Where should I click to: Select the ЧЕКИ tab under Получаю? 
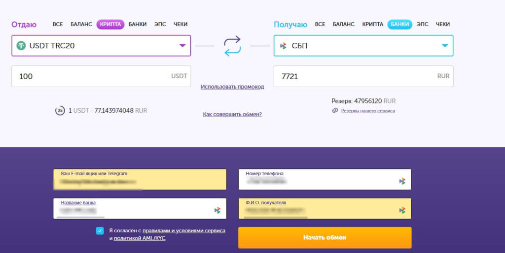[443, 24]
